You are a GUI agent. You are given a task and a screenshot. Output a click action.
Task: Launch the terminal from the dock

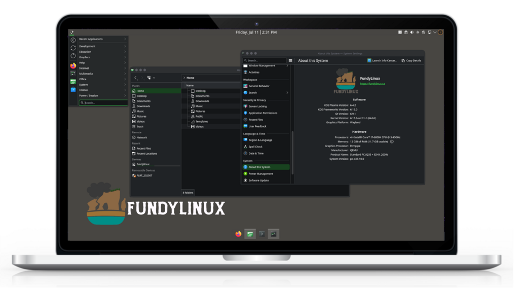[262, 234]
